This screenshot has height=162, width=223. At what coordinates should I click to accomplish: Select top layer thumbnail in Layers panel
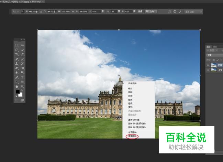[214, 65]
